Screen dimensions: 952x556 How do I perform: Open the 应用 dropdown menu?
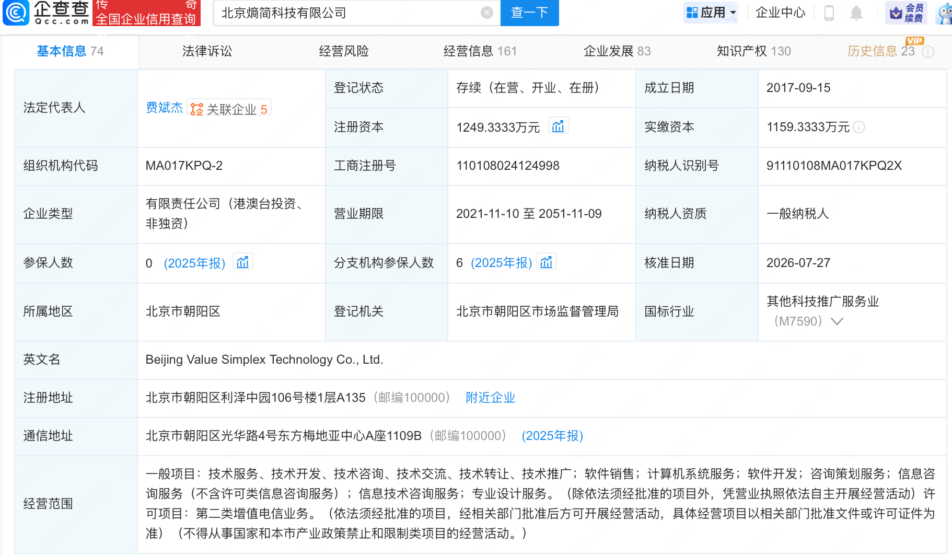(x=711, y=13)
